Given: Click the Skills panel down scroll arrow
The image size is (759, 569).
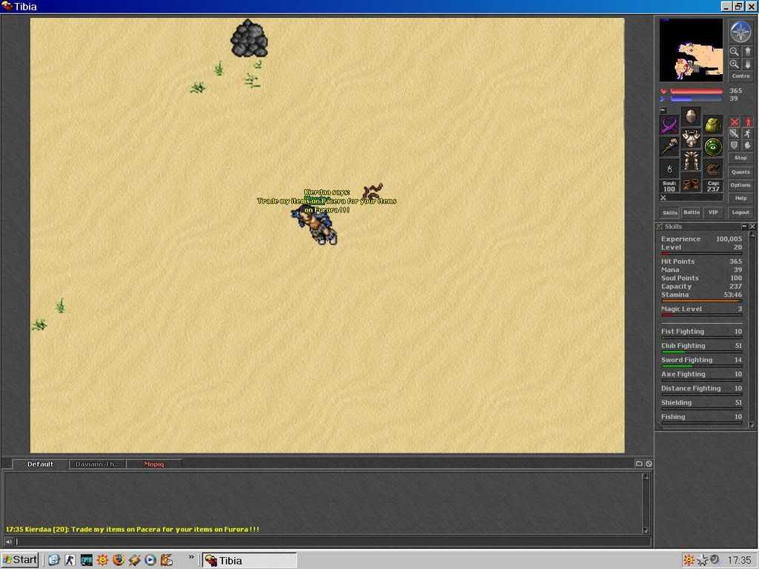Looking at the screenshot, I should point(752,425).
